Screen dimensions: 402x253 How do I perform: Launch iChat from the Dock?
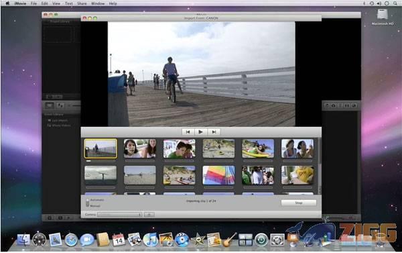click(86, 240)
